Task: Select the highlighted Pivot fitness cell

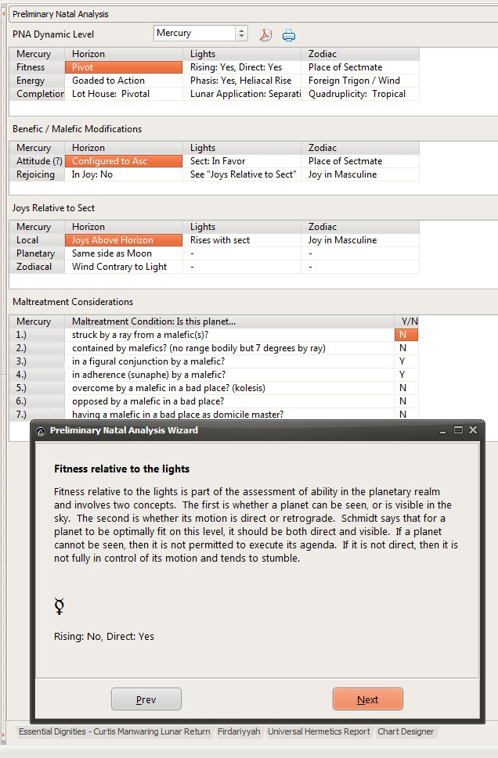Action: pos(124,67)
